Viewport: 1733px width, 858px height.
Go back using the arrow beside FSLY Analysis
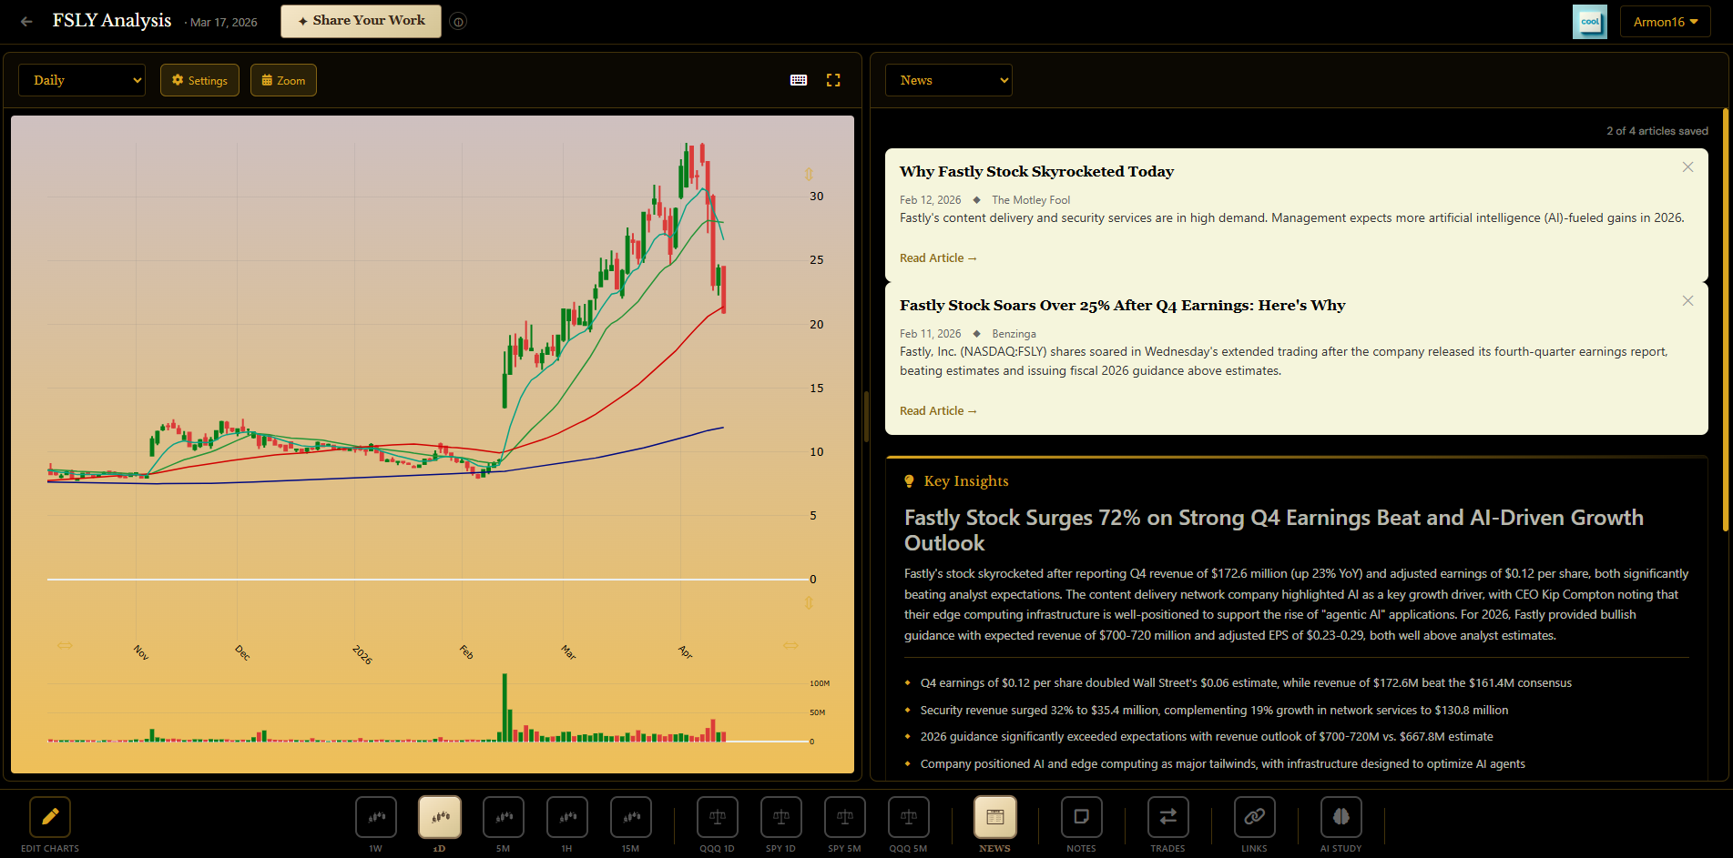pyautogui.click(x=26, y=22)
